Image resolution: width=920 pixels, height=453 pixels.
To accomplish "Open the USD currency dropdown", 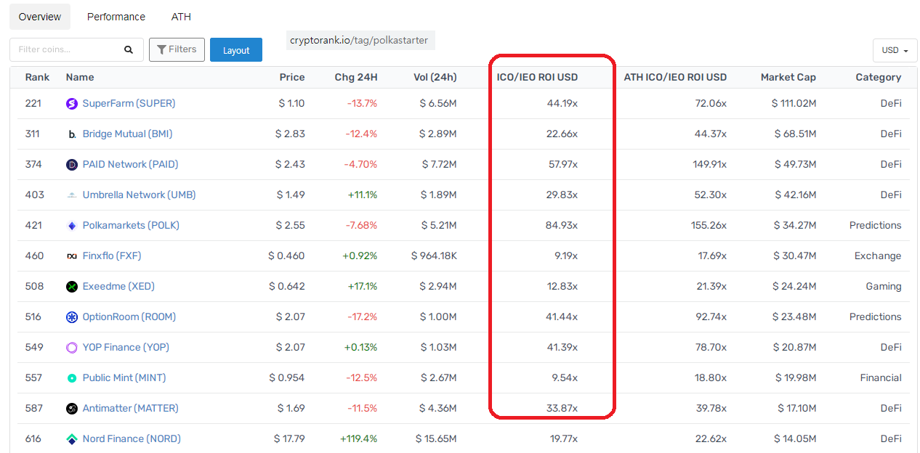I will 895,51.
